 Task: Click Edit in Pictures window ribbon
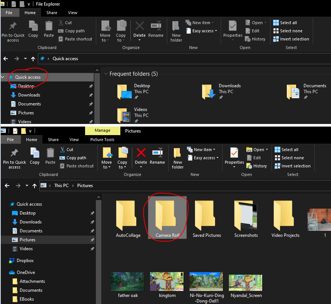pyautogui.click(x=254, y=158)
